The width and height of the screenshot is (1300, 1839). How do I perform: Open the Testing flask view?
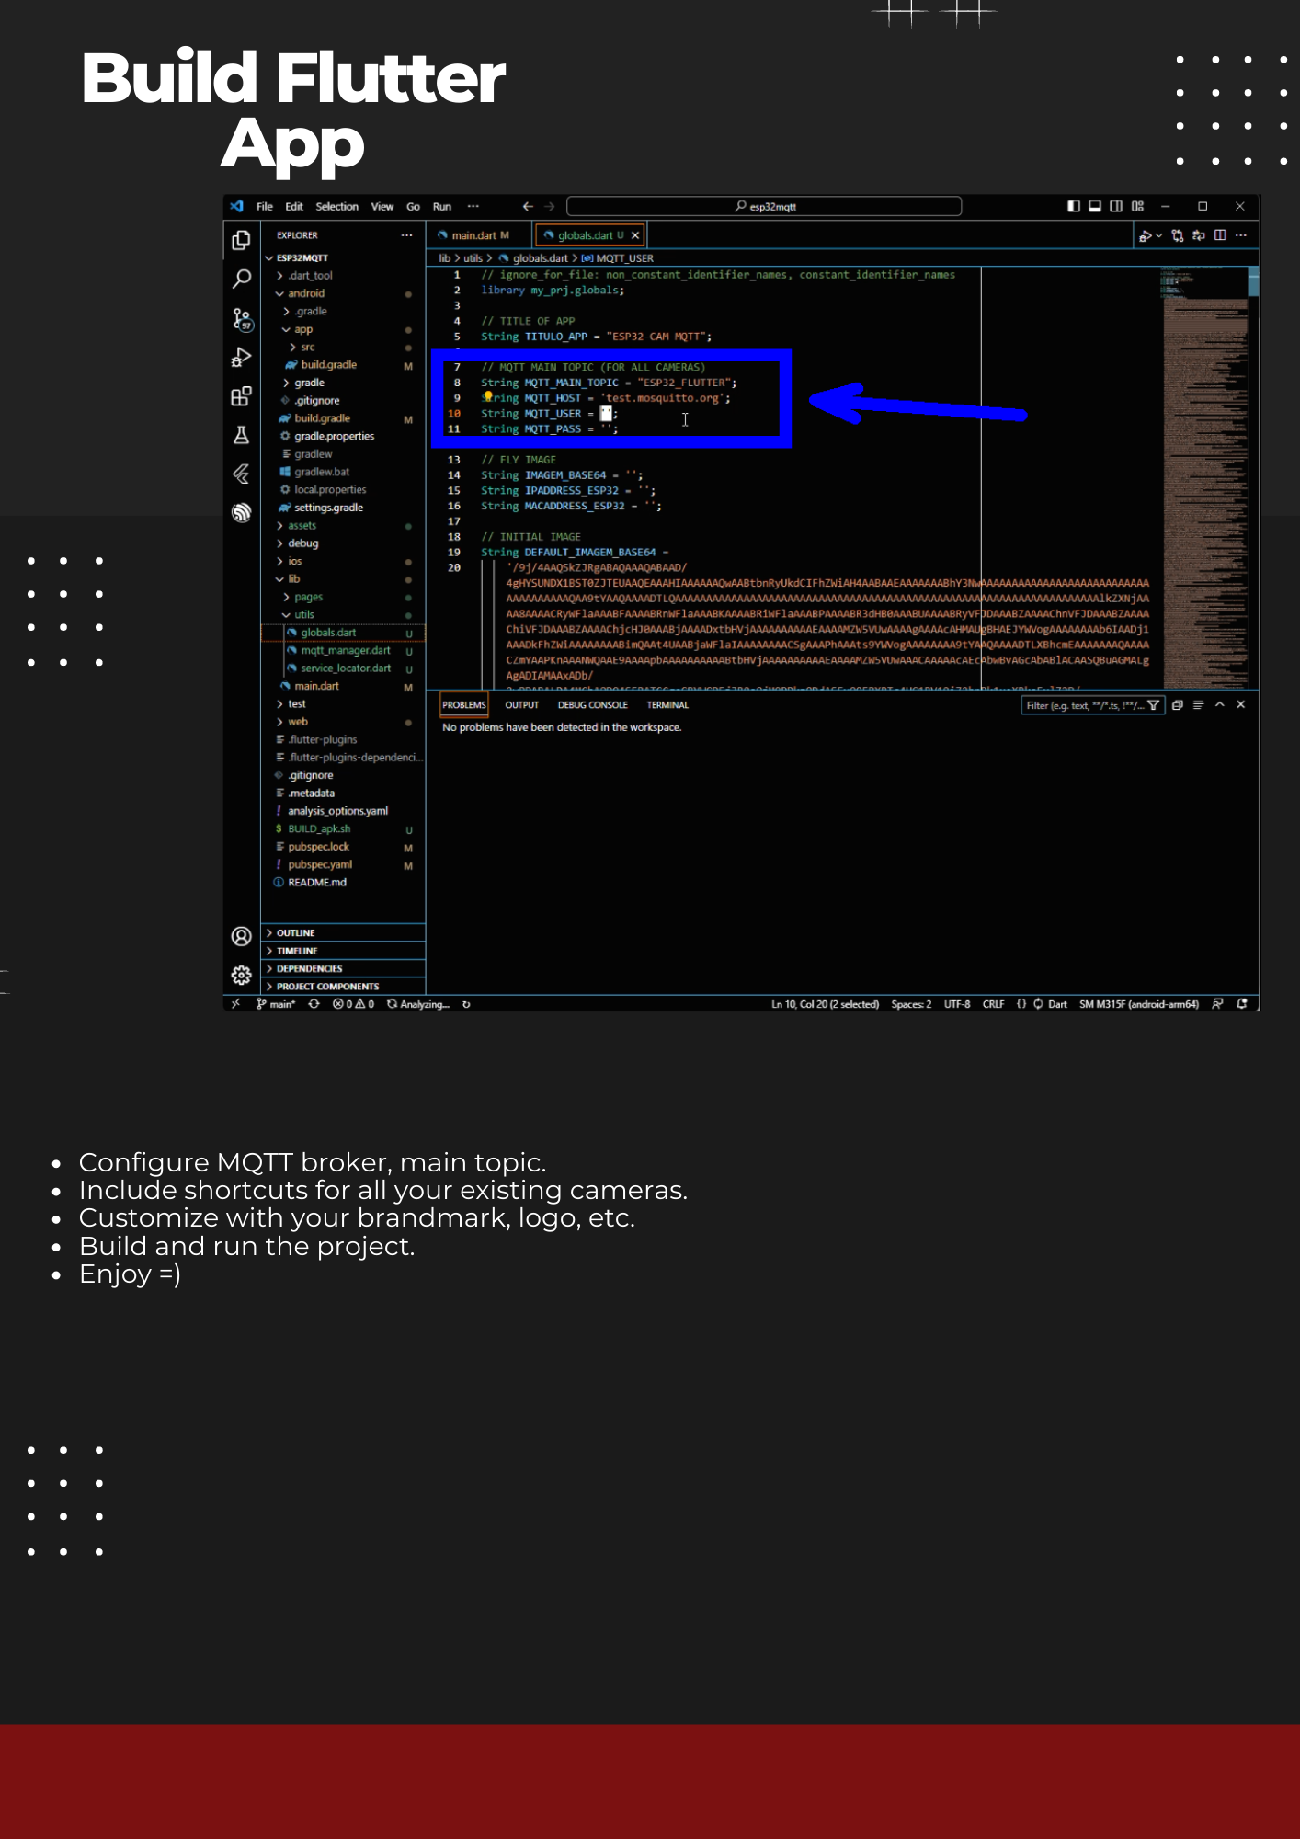pyautogui.click(x=241, y=435)
